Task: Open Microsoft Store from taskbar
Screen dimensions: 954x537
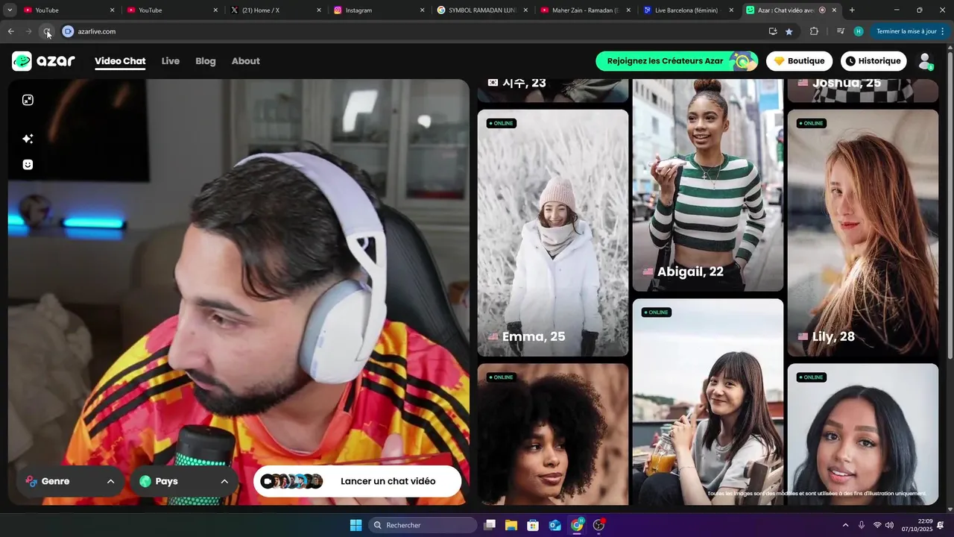Action: 533,525
